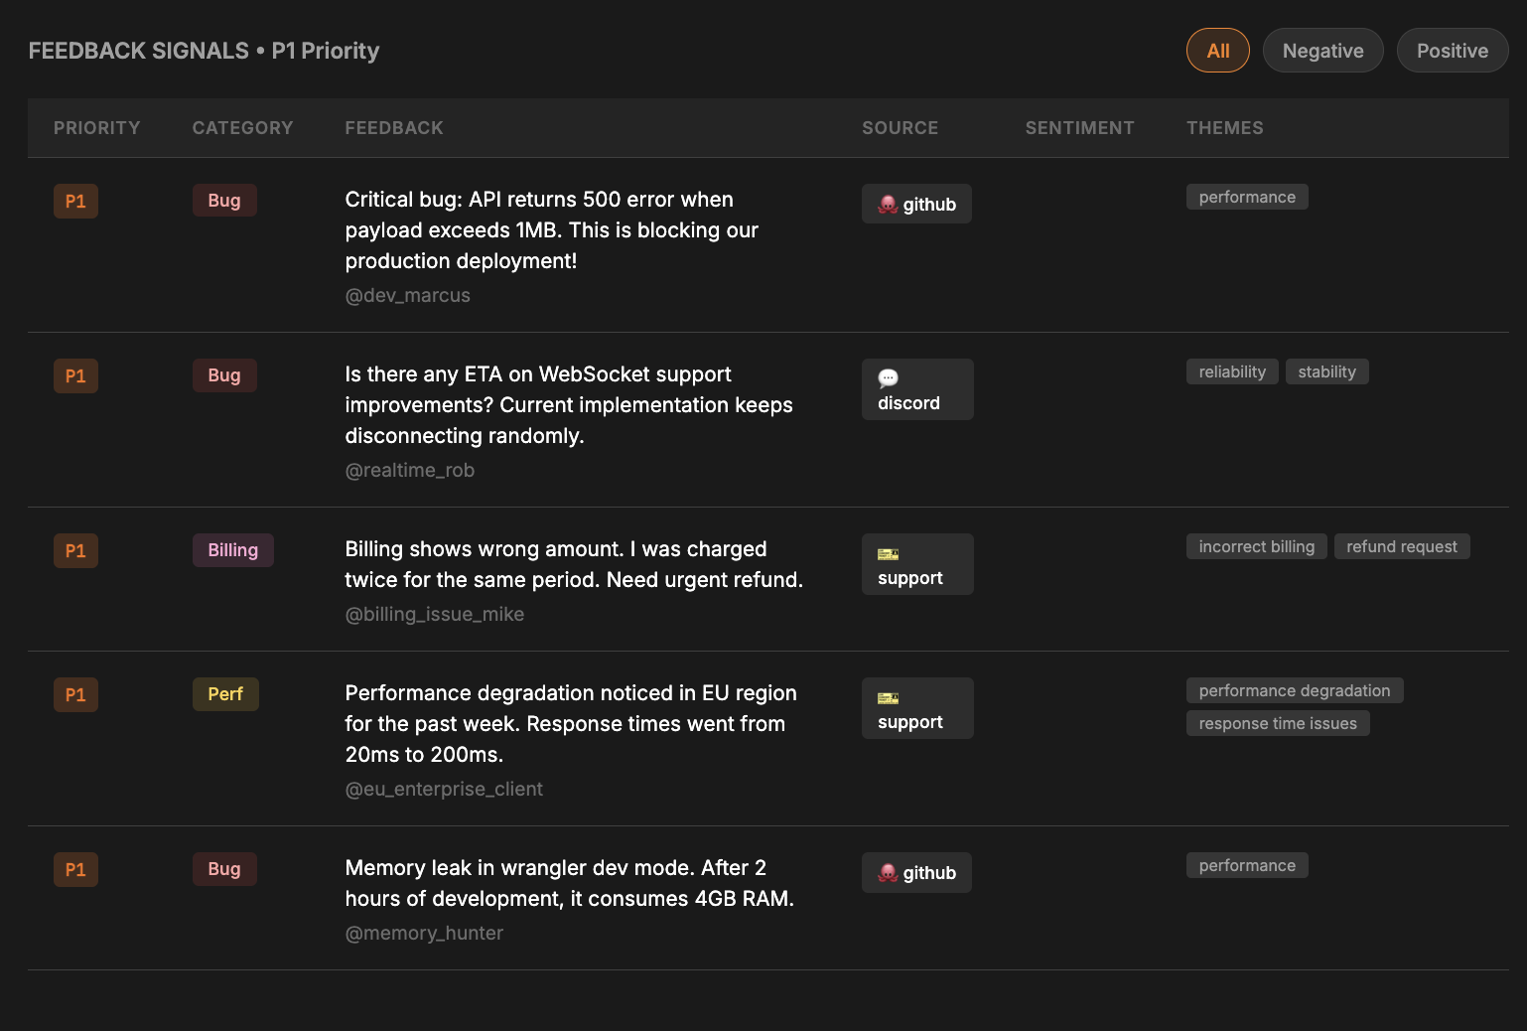1527x1031 pixels.
Task: Click the SOURCE column header
Action: [x=900, y=128]
